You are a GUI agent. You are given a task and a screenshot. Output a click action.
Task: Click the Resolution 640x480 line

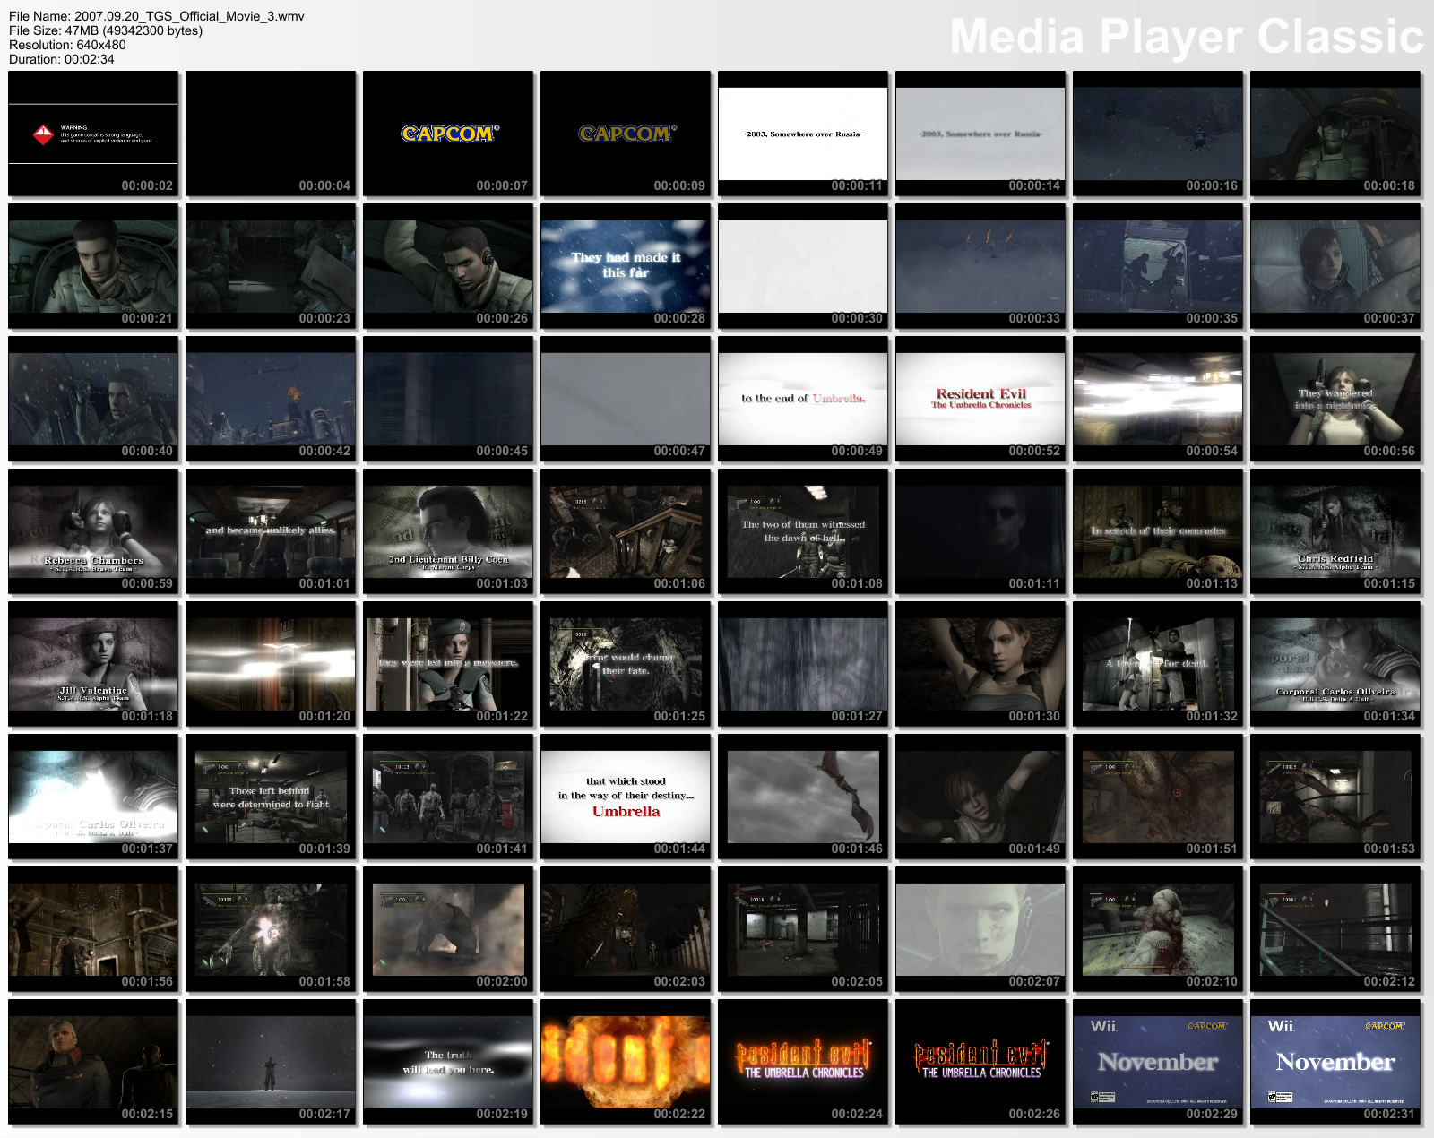67,45
